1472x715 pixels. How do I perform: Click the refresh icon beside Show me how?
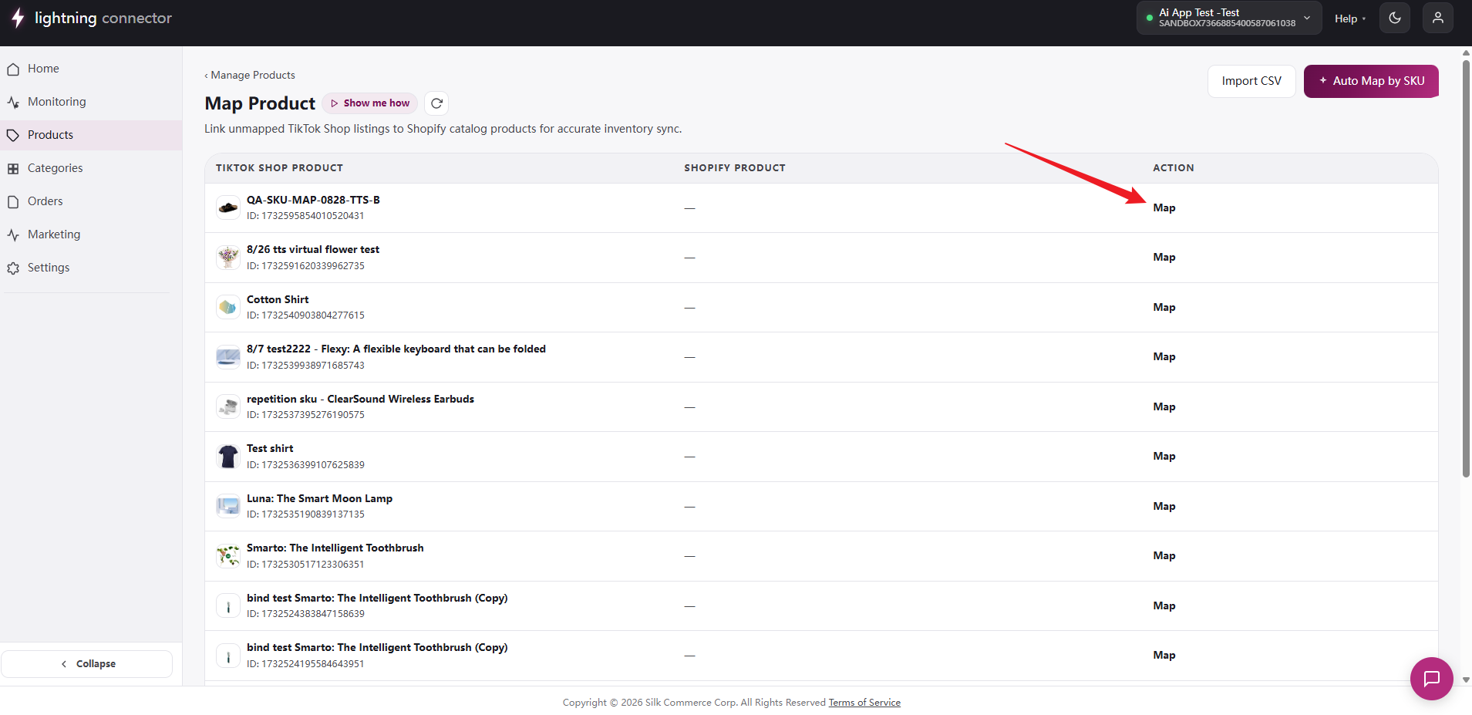436,103
